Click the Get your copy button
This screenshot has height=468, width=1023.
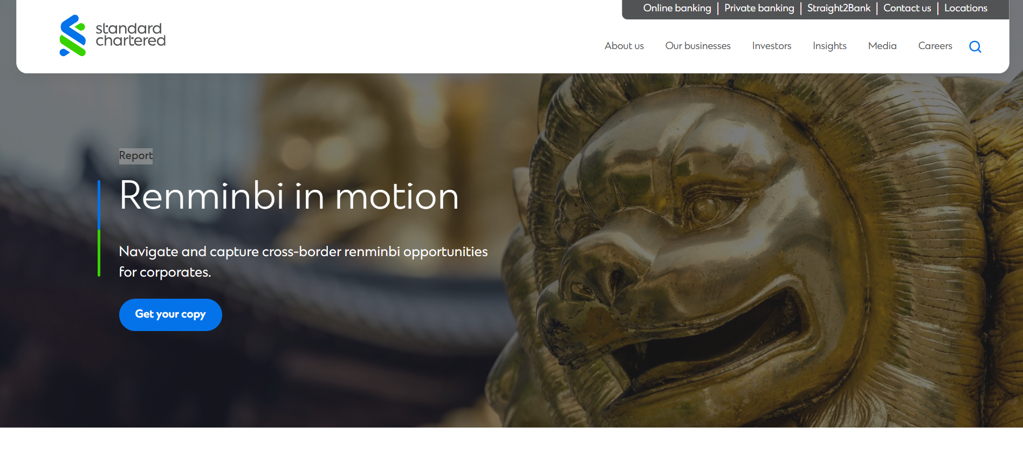[170, 315]
